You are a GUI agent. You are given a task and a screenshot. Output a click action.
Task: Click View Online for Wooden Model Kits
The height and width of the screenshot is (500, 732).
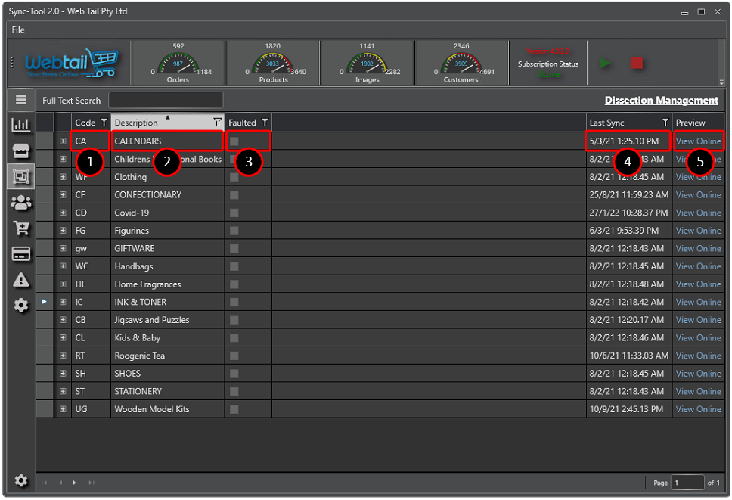click(x=698, y=409)
